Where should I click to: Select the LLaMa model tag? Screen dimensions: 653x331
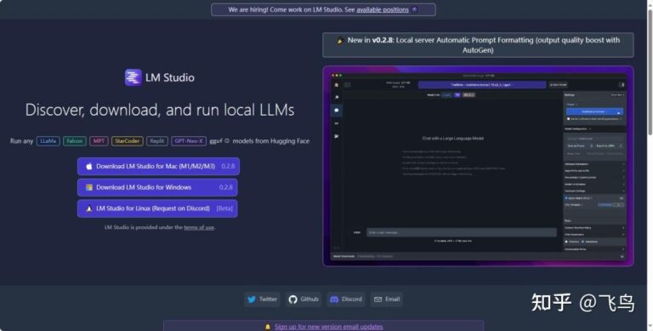(x=48, y=141)
